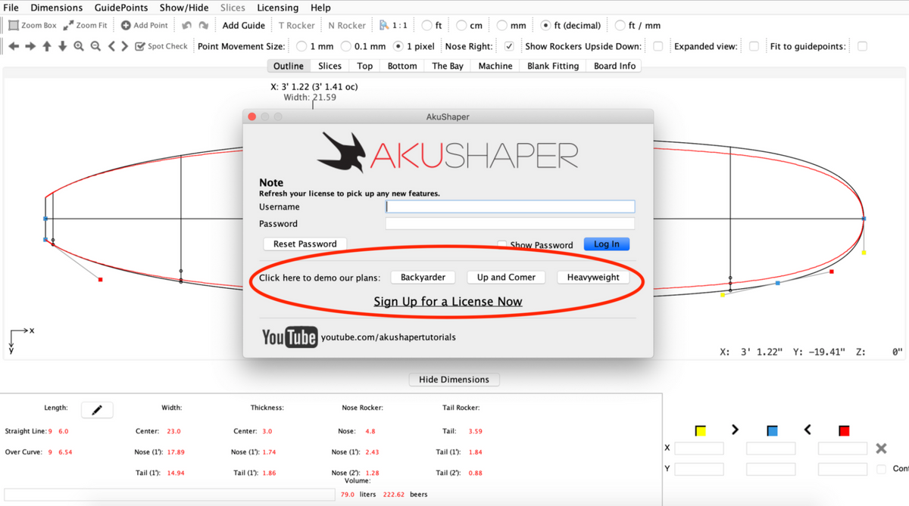Choose the cm units radio button
909x506 pixels.
pyautogui.click(x=461, y=26)
